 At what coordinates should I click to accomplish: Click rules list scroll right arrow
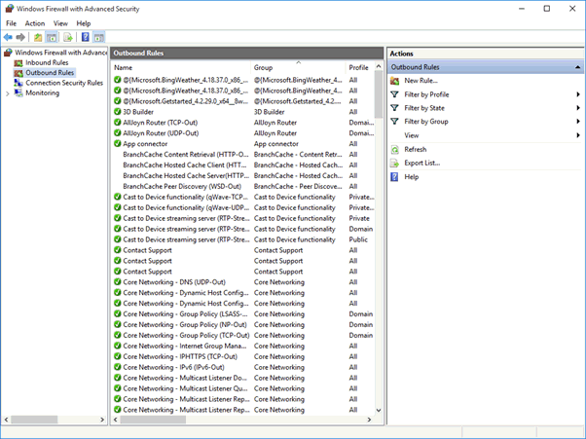tap(369, 420)
